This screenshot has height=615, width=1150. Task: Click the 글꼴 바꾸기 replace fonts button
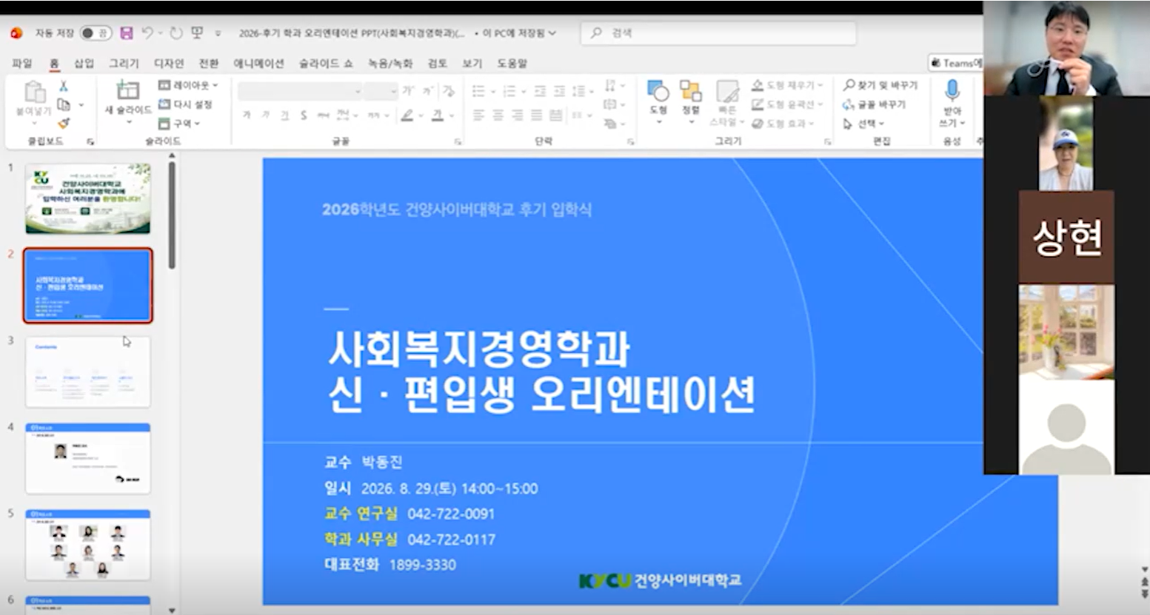(875, 104)
